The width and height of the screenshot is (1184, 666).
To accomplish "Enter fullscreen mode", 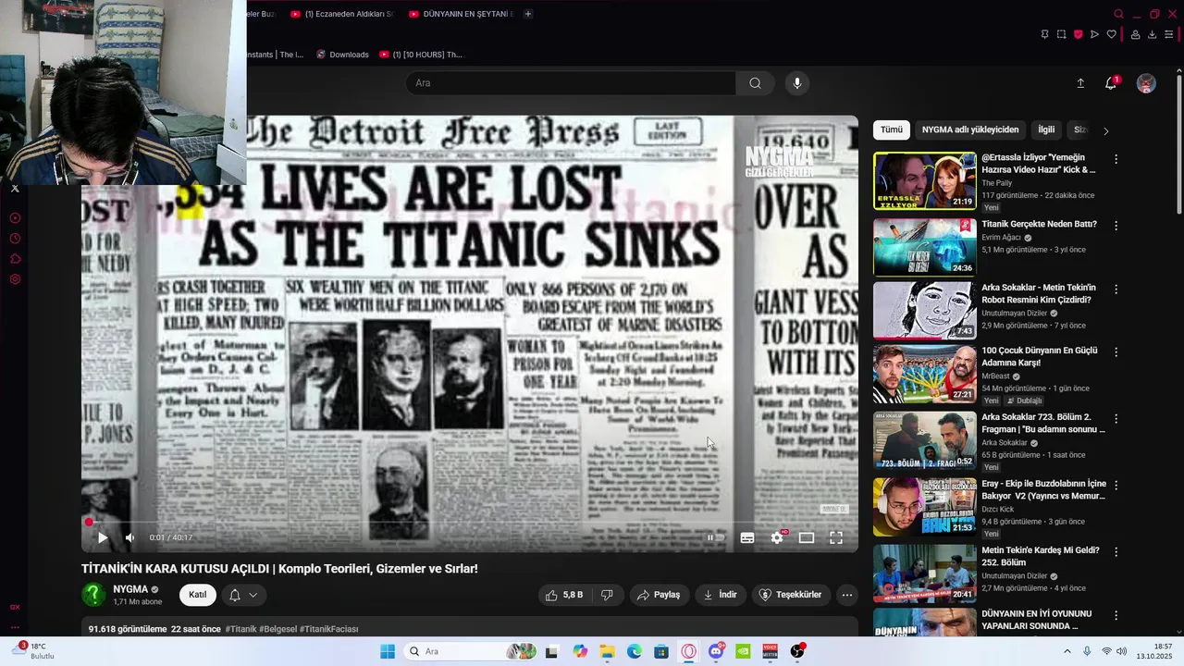I will pos(836,537).
